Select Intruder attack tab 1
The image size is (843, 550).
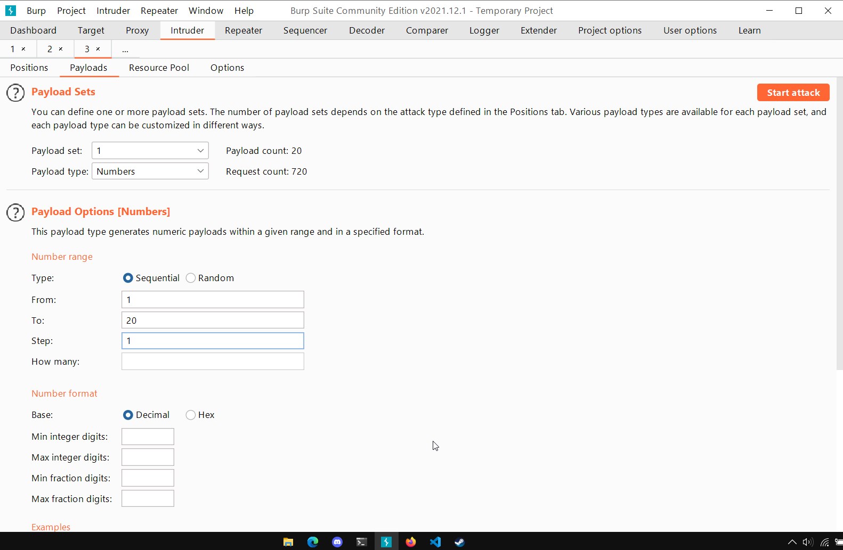coord(13,49)
